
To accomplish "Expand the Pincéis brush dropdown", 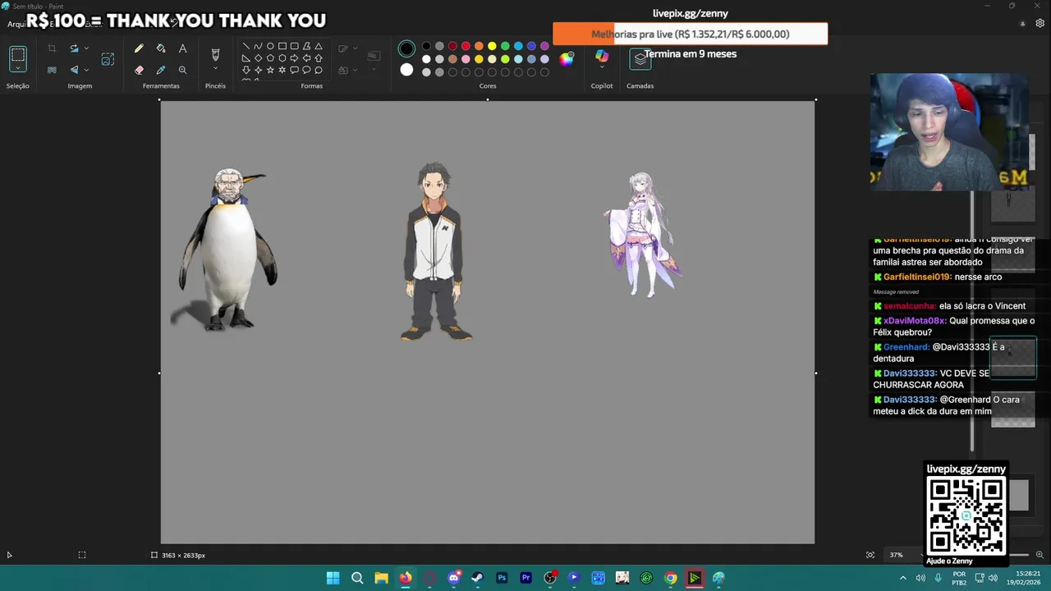I will pos(215,70).
